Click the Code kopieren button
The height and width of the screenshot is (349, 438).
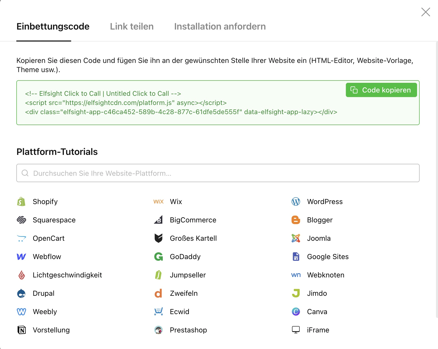pyautogui.click(x=381, y=90)
